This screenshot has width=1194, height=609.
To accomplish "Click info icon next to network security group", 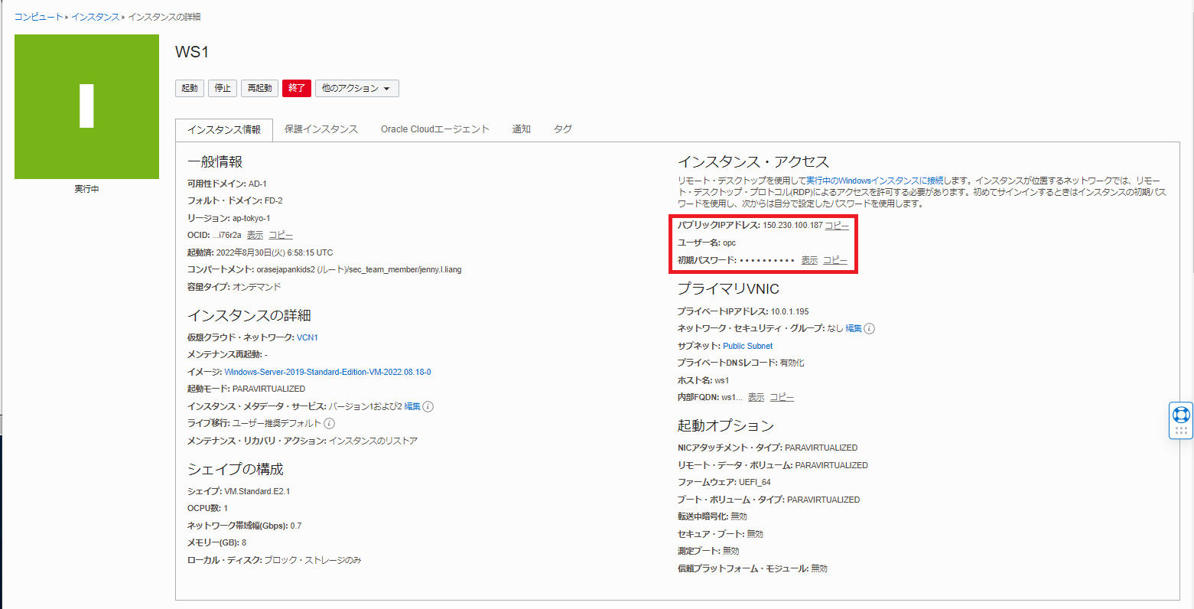I will (x=870, y=329).
